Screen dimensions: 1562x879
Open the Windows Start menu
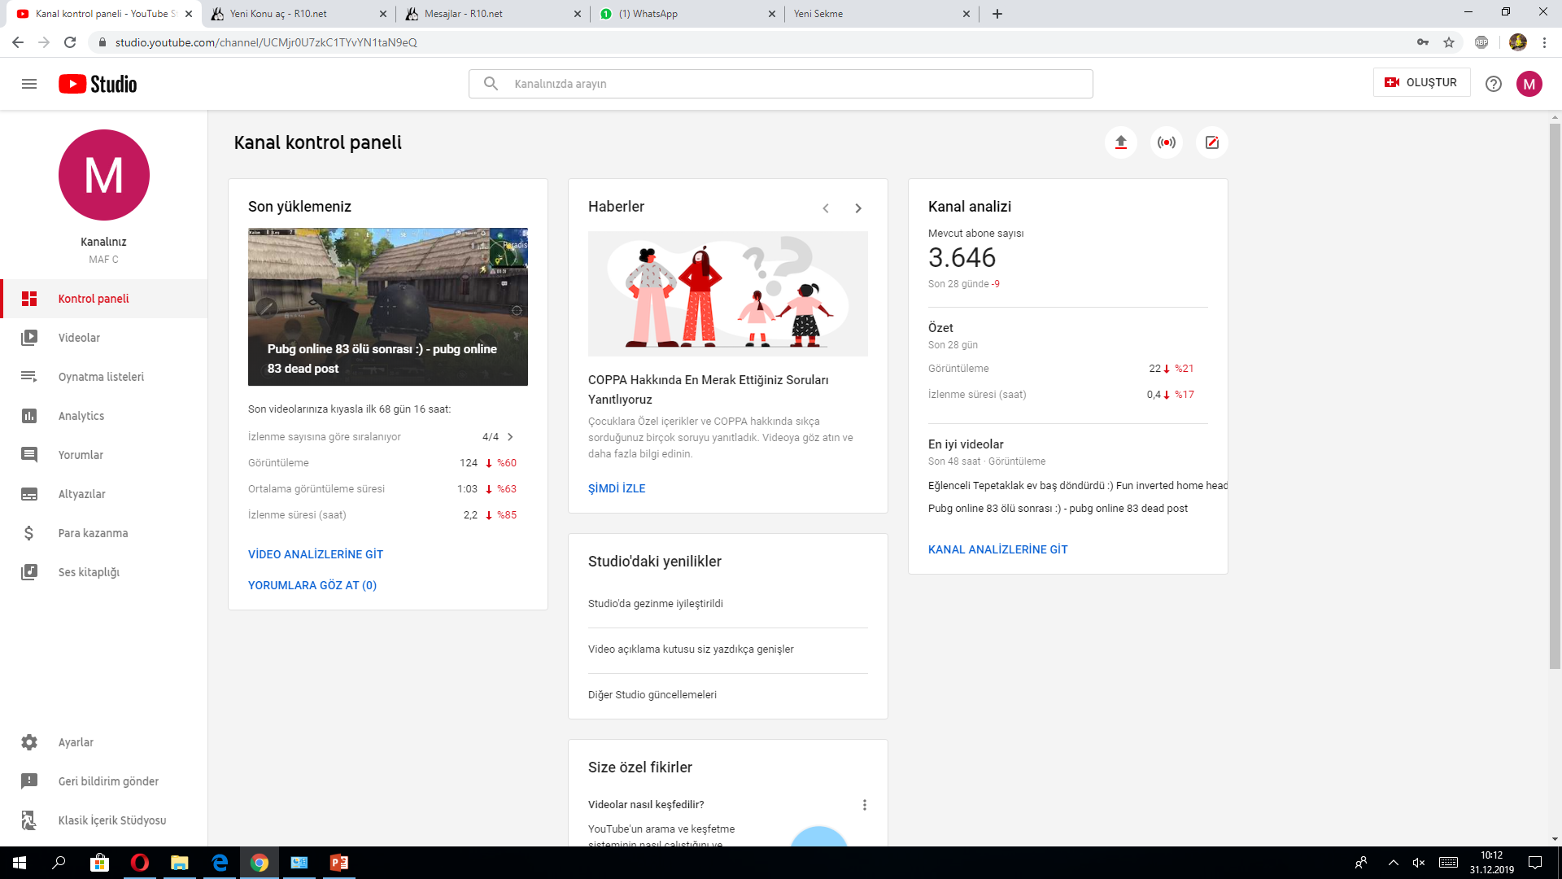click(x=20, y=863)
